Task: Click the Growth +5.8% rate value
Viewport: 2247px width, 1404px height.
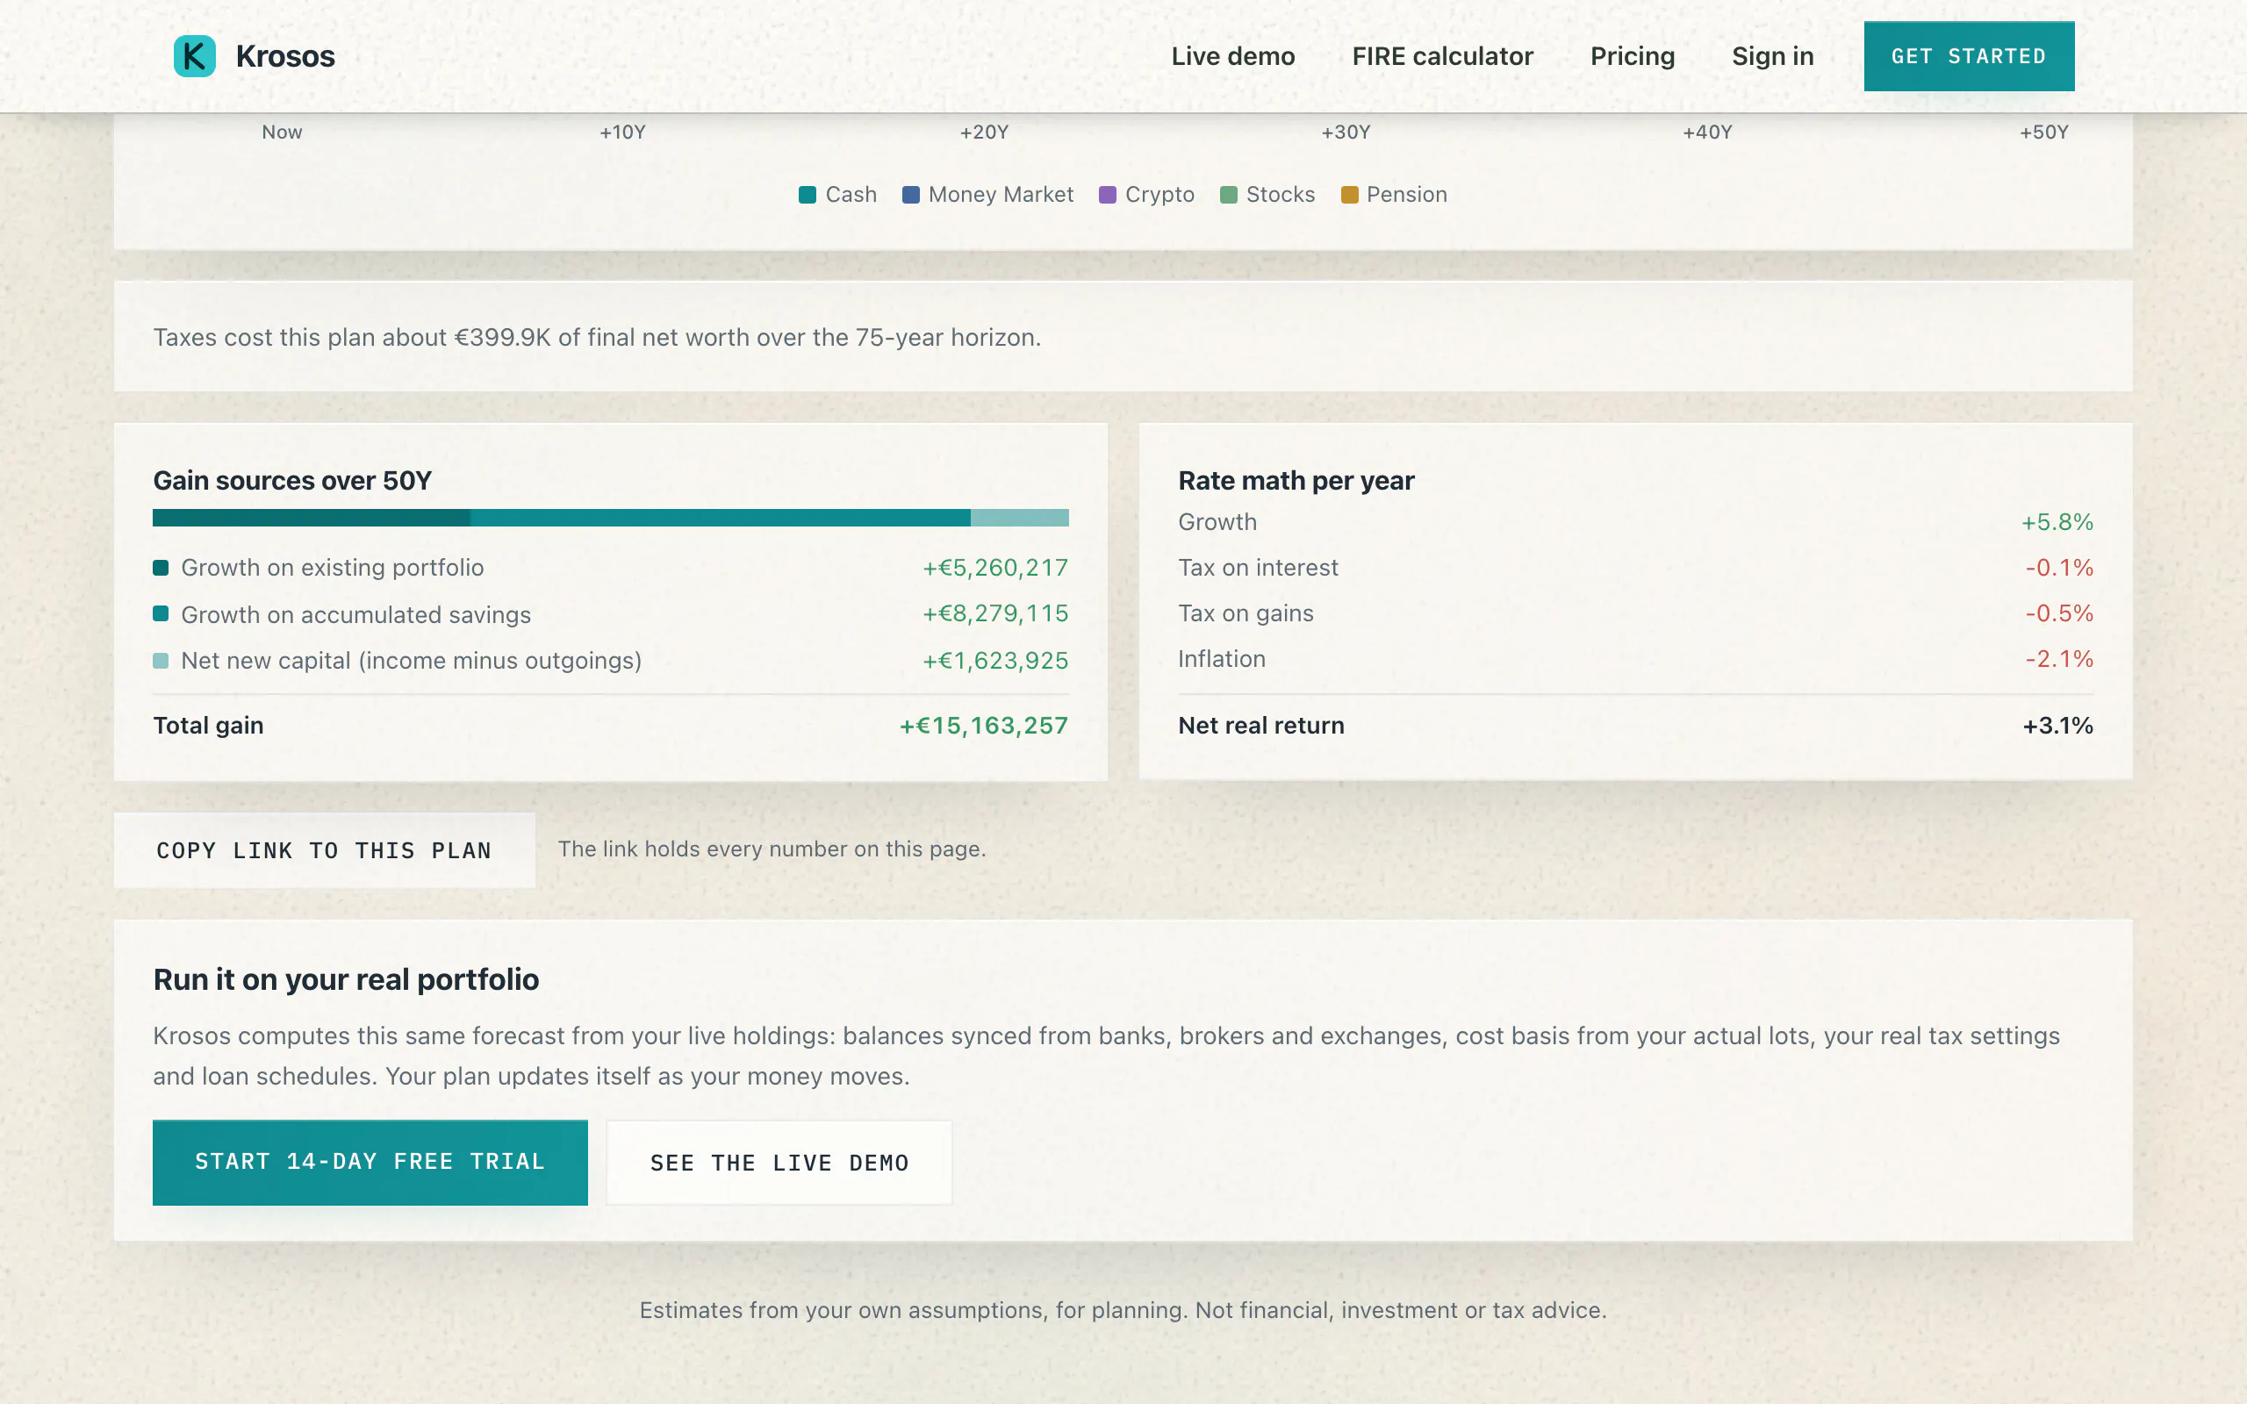Action: (2057, 522)
